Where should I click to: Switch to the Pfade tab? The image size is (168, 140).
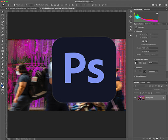149,82
